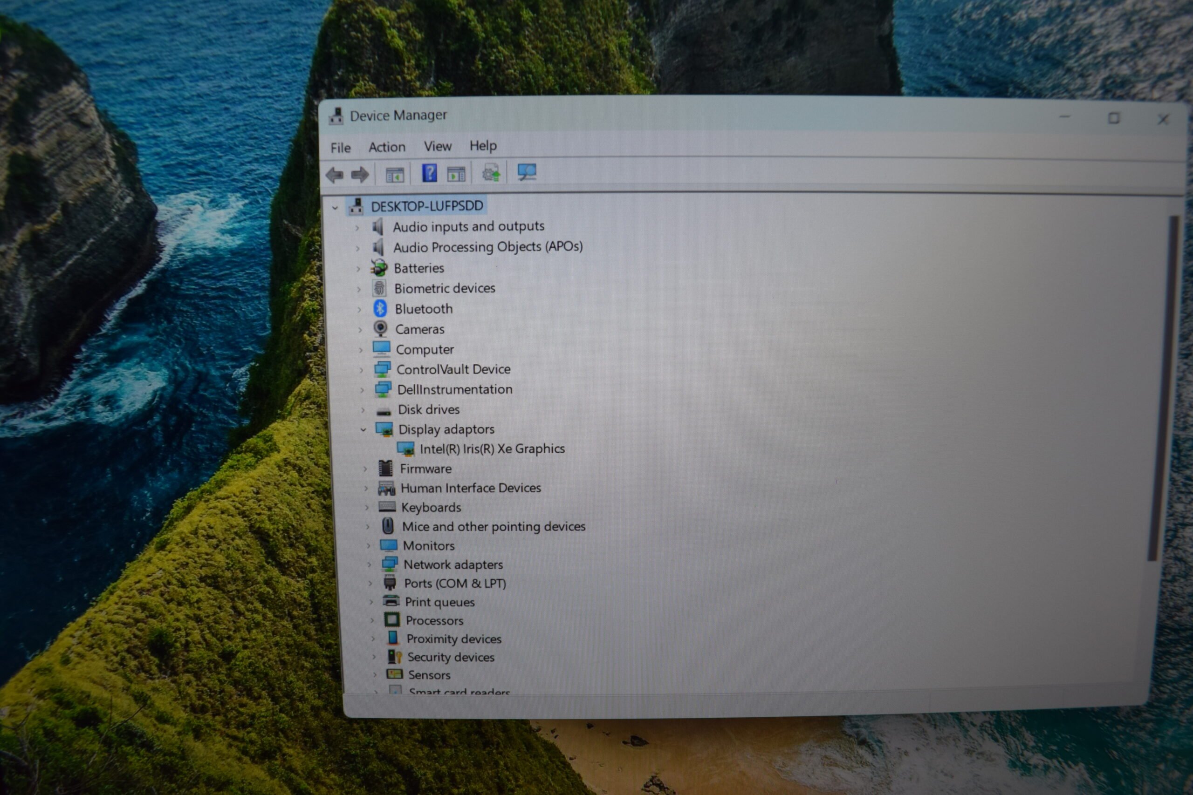Screen dimensions: 1193x795
Task: Click the Proximity devices icon
Action: (392, 638)
